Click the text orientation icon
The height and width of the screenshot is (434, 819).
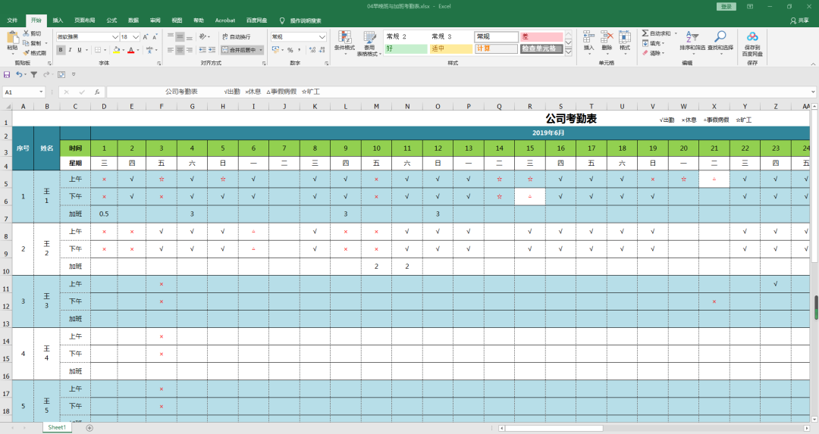pos(202,36)
